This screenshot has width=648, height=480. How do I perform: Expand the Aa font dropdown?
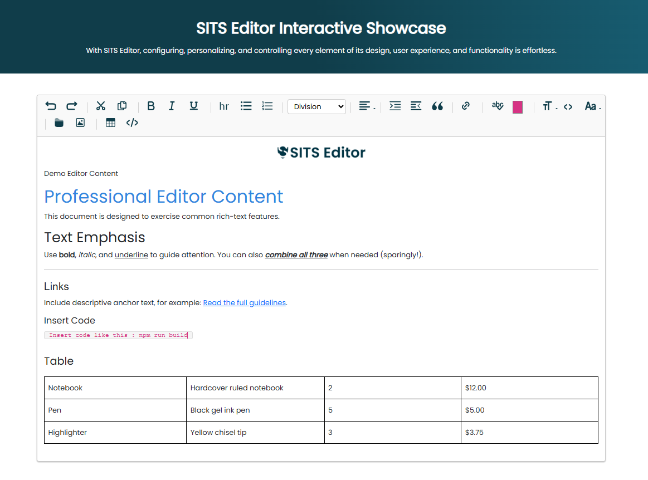[x=592, y=106]
